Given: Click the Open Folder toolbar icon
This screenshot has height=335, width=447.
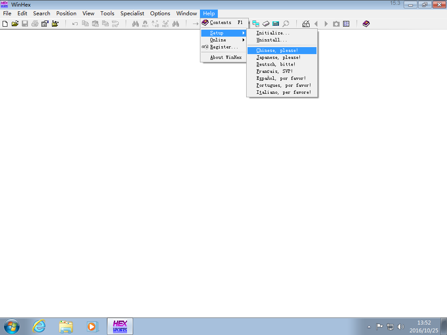Looking at the screenshot, I should point(55,24).
